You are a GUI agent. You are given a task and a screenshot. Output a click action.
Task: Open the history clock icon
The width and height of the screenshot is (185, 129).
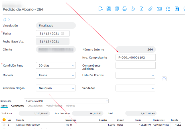[x=133, y=9]
